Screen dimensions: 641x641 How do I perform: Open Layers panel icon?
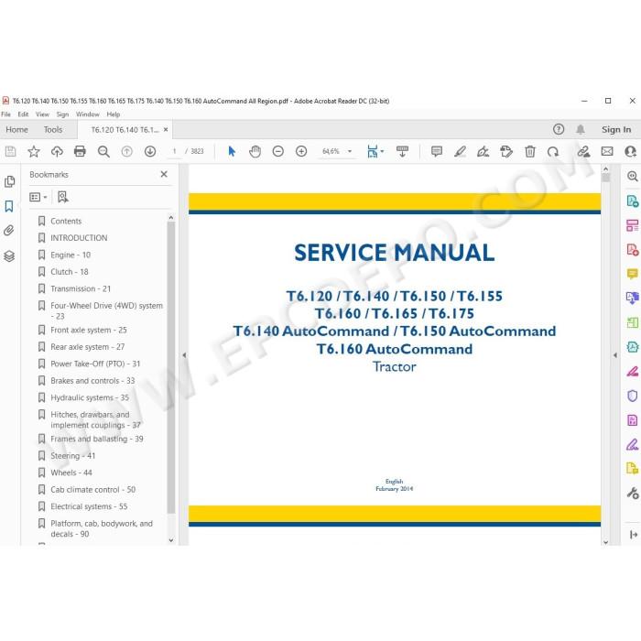(x=9, y=255)
